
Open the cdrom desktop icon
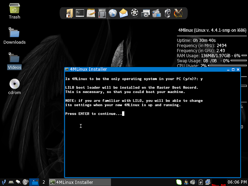click(14, 85)
